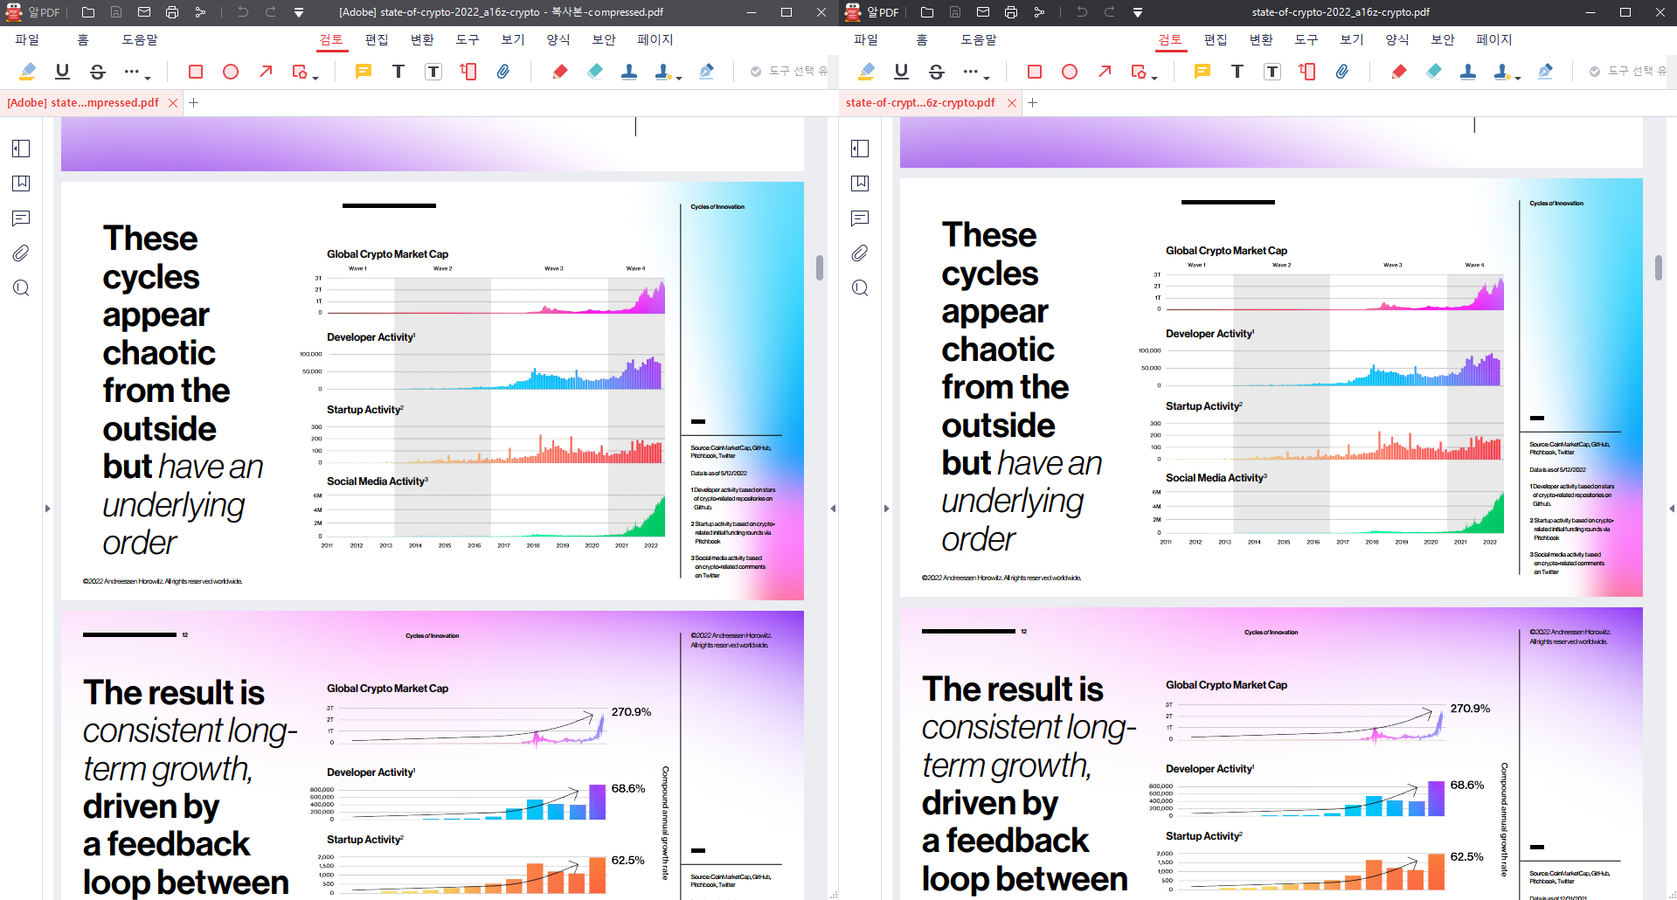Open the attachments panel in left window sidebar
Image resolution: width=1677 pixels, height=900 pixels.
click(x=21, y=253)
